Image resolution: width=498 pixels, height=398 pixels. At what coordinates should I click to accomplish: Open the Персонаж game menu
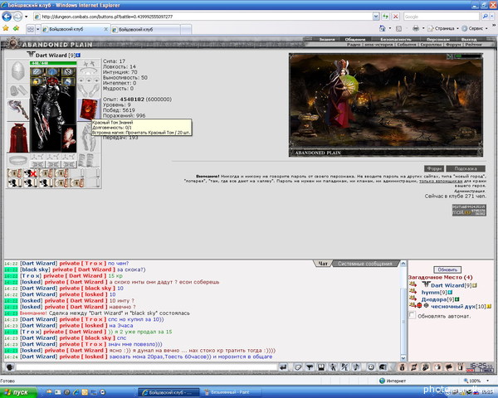[438, 39]
